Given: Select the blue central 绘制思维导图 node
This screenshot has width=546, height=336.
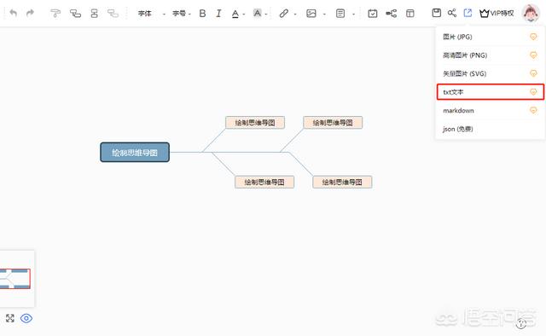Looking at the screenshot, I should pyautogui.click(x=135, y=152).
